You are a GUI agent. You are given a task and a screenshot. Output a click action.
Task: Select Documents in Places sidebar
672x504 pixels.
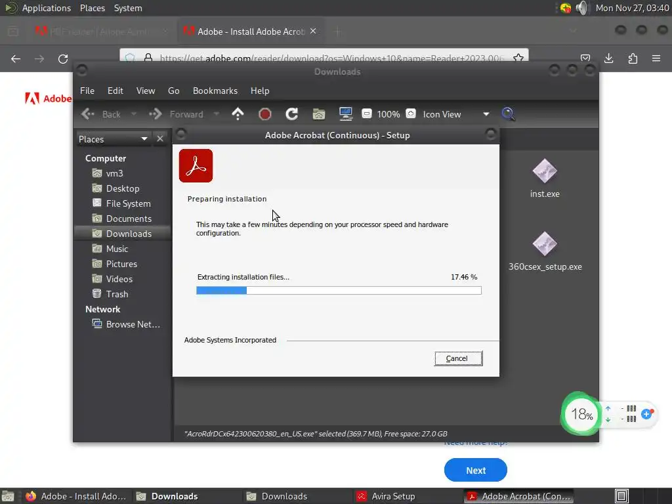tap(122, 219)
